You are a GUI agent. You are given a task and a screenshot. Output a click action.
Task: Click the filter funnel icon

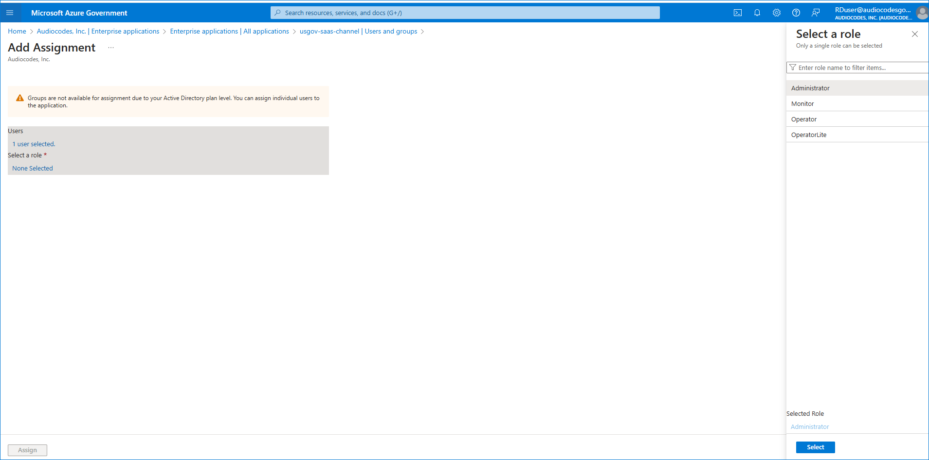(x=793, y=68)
